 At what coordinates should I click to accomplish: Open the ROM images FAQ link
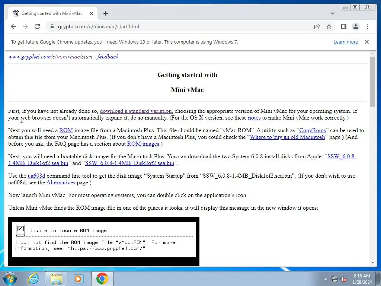click(x=143, y=144)
